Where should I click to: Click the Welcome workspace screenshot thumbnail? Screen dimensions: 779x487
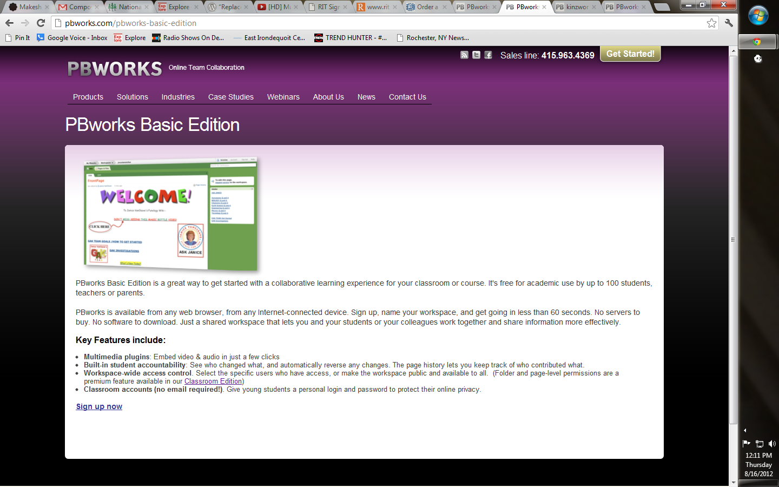click(x=171, y=214)
